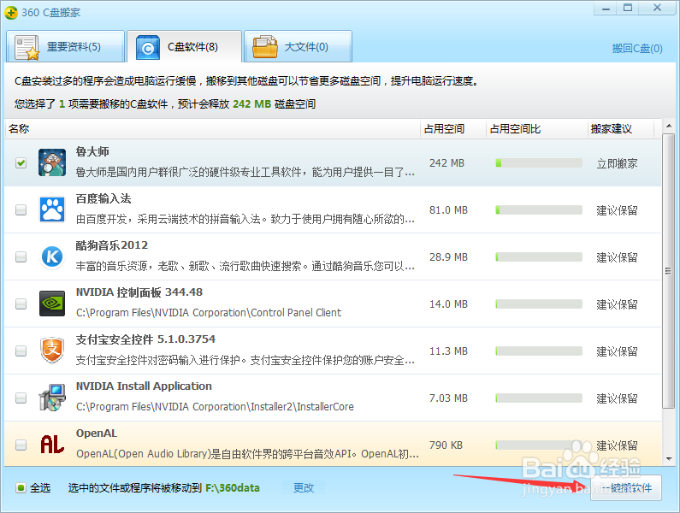The height and width of the screenshot is (513, 680).
Task: Select the OpenAL title text
Action: [97, 433]
